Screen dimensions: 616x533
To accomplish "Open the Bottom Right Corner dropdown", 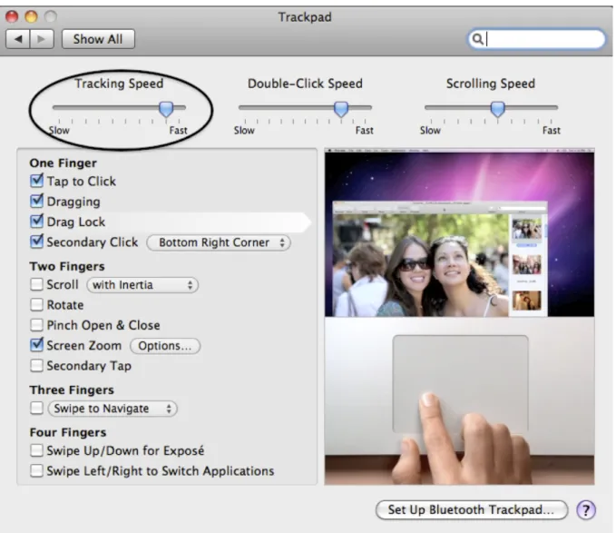I will pos(219,242).
